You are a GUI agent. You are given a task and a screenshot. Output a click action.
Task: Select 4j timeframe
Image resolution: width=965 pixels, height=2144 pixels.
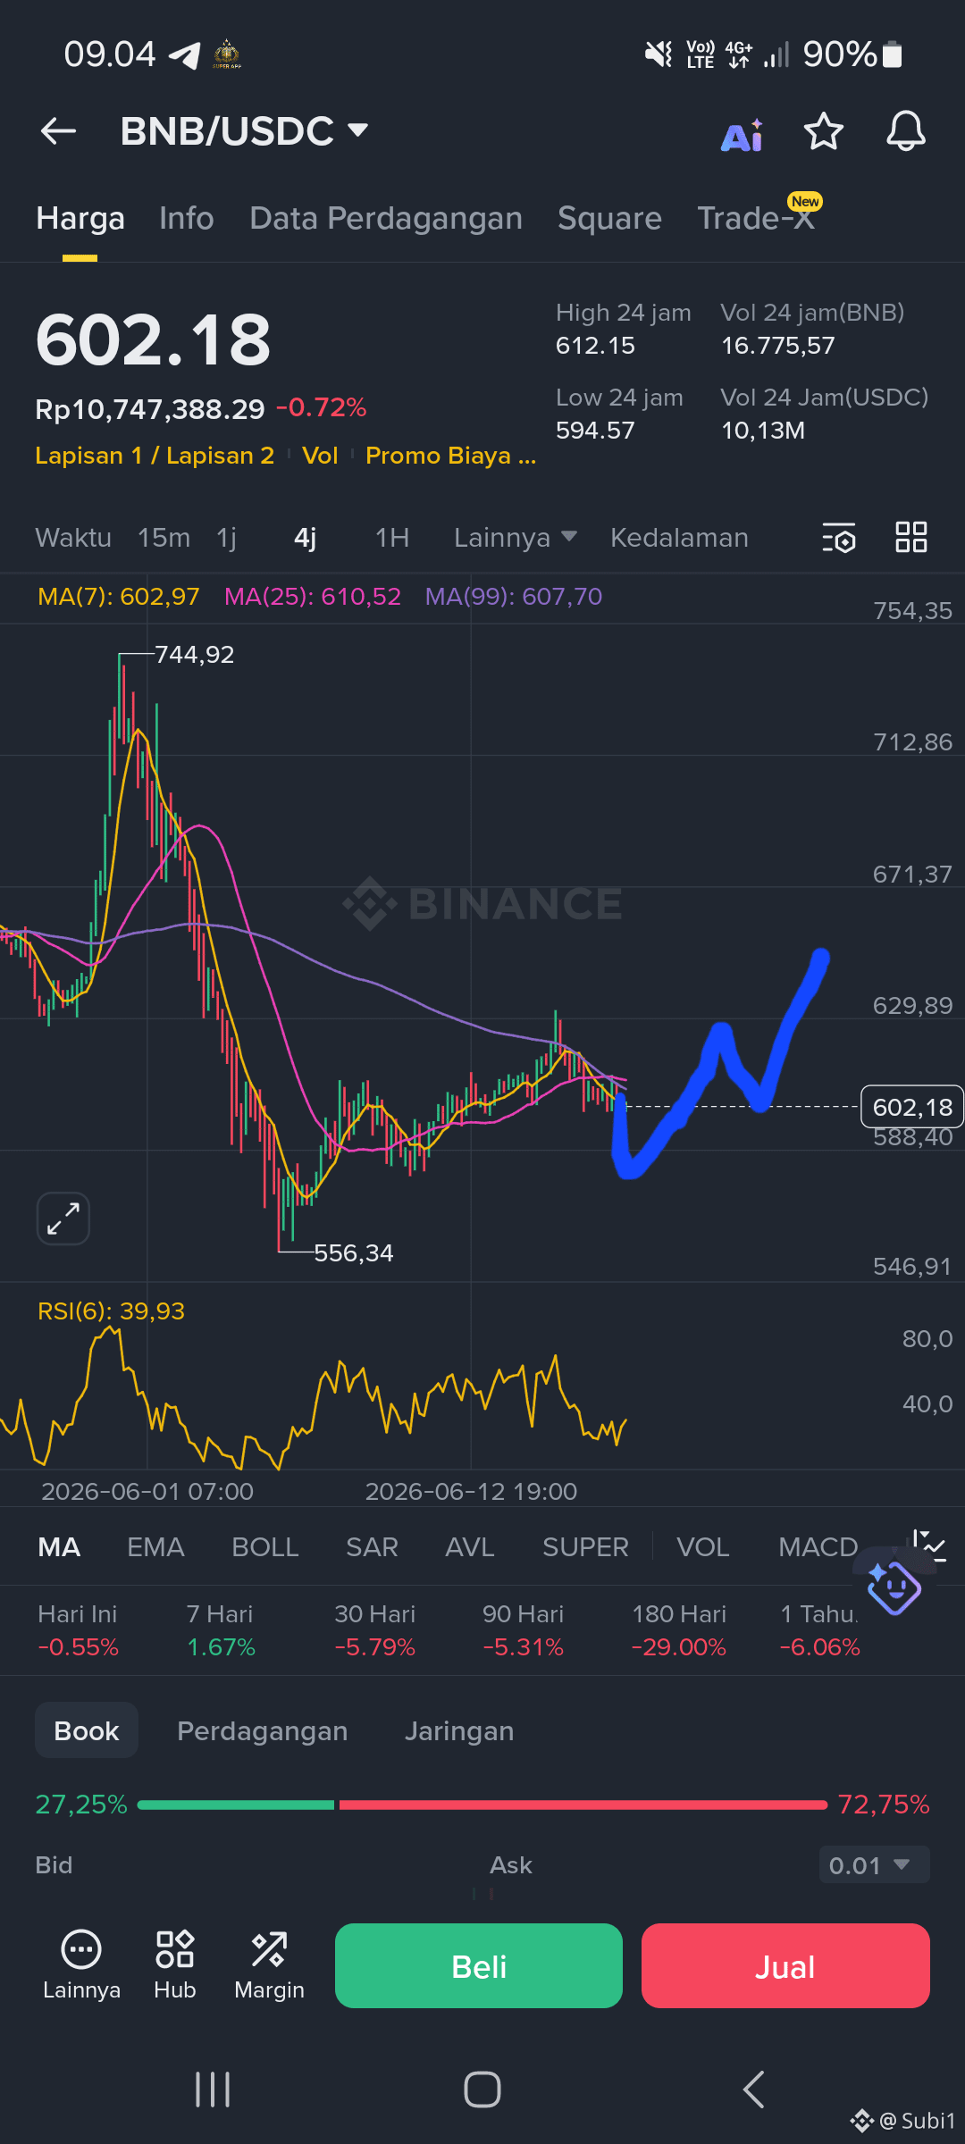[305, 538]
